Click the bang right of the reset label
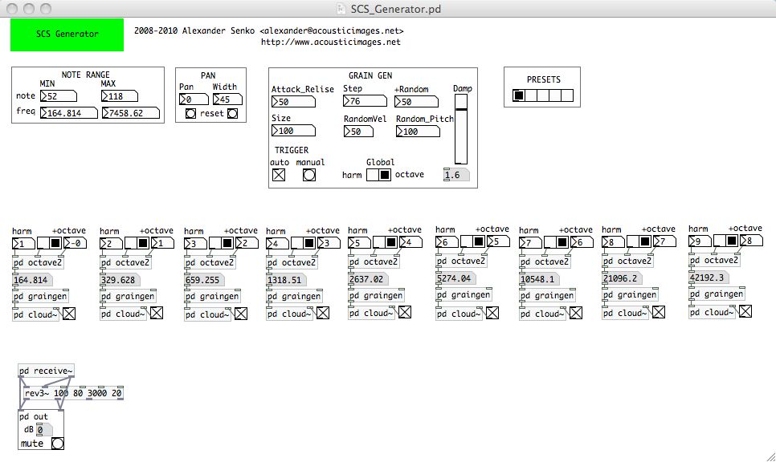 [x=232, y=114]
